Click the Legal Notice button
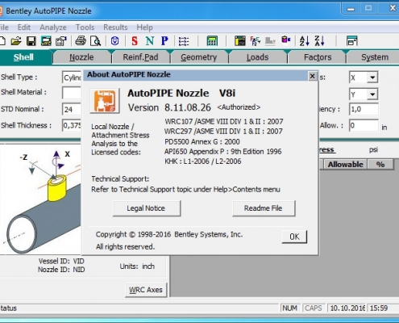The width and height of the screenshot is (399, 323). pyautogui.click(x=147, y=208)
